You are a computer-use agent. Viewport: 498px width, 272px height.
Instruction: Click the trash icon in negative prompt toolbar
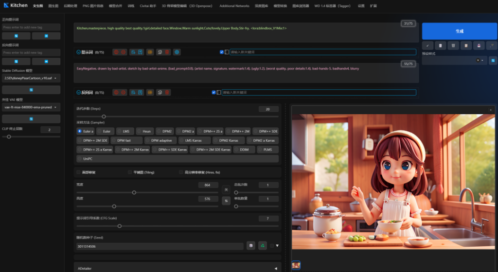pos(167,92)
